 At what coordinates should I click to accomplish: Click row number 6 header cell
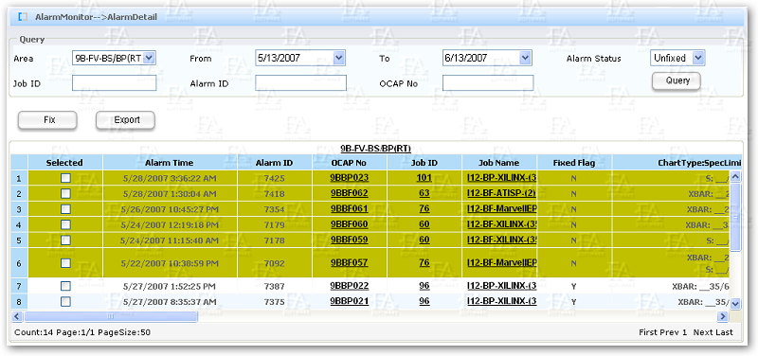[19, 264]
